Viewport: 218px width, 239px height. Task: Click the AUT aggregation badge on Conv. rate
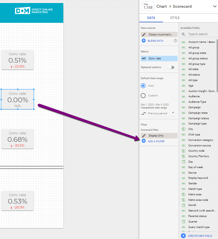click(144, 59)
